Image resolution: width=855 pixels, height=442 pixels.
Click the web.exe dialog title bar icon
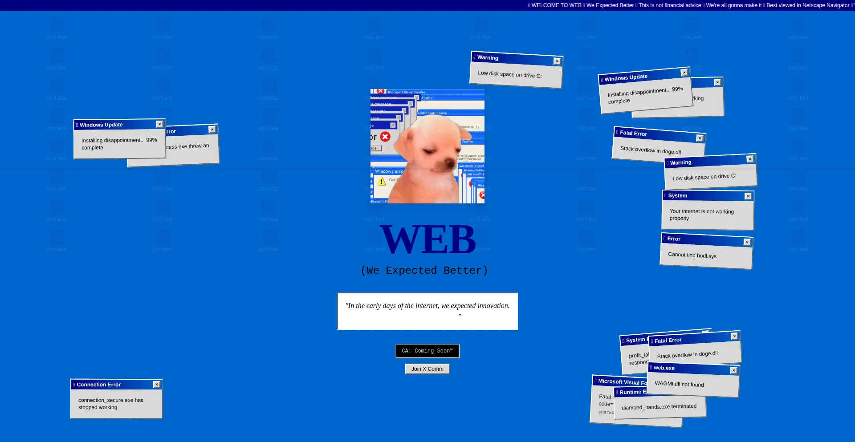tap(651, 368)
